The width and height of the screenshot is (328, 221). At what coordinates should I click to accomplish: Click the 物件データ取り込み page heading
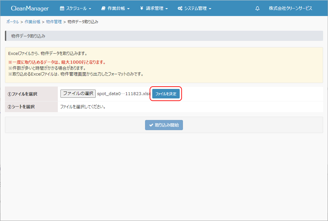(x=28, y=36)
